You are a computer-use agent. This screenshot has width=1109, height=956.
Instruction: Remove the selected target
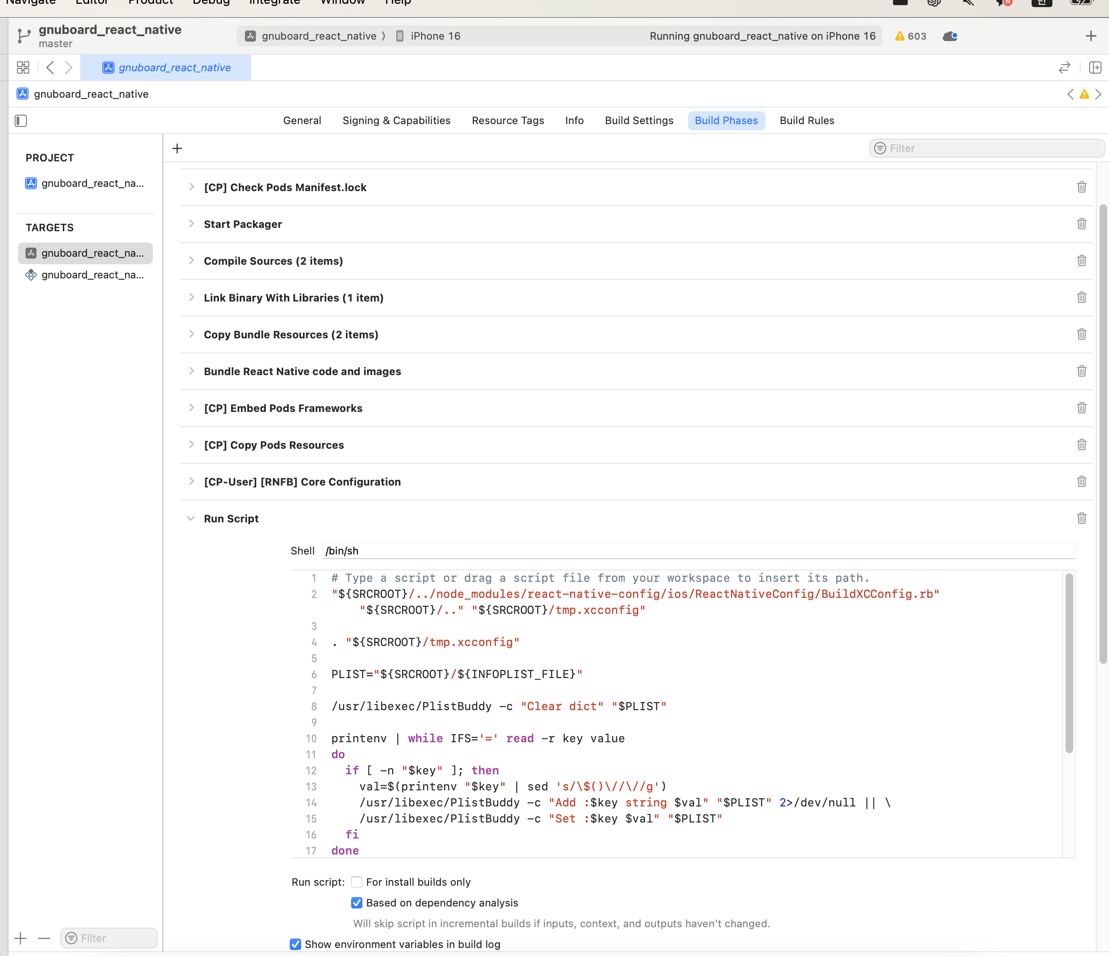click(44, 938)
